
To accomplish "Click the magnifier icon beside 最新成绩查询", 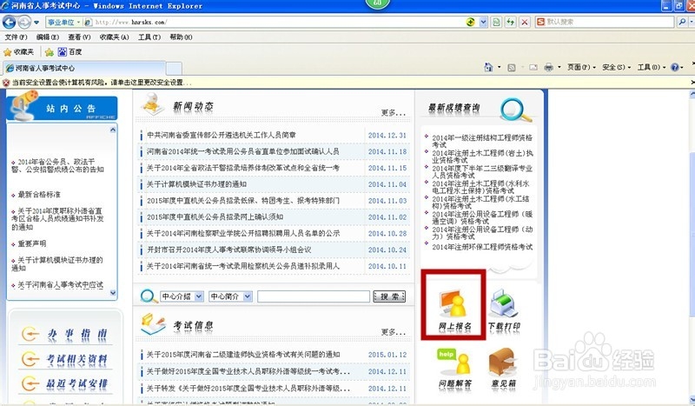I will [515, 110].
